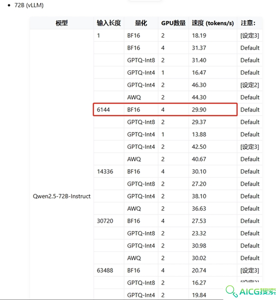278x300 pixels.
Task: Select GPTQ-Int8 in the 23.32 speed row
Action: (x=141, y=233)
